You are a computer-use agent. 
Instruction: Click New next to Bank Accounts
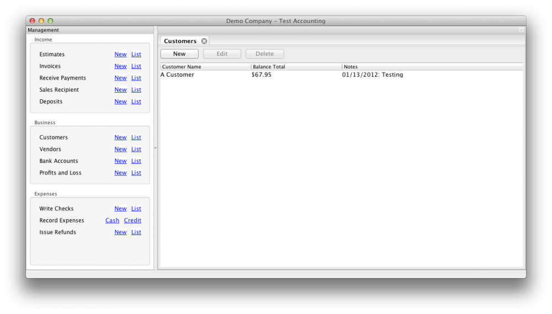120,161
